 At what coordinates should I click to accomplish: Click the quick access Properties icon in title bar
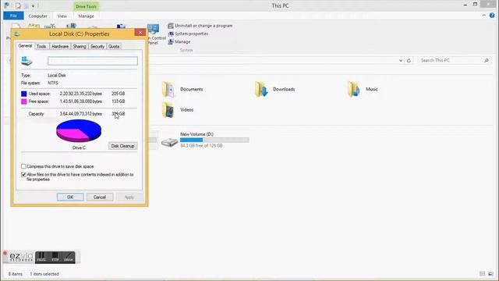tap(19, 5)
